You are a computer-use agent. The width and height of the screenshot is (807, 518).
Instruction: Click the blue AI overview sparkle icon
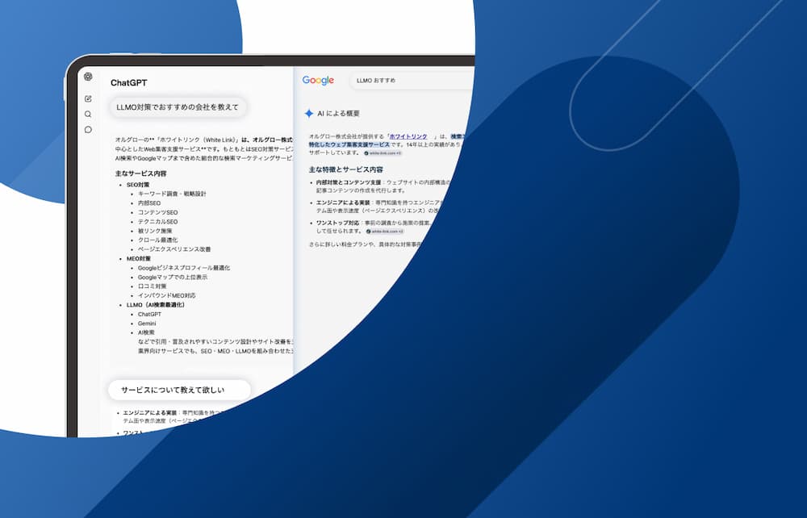coord(309,114)
